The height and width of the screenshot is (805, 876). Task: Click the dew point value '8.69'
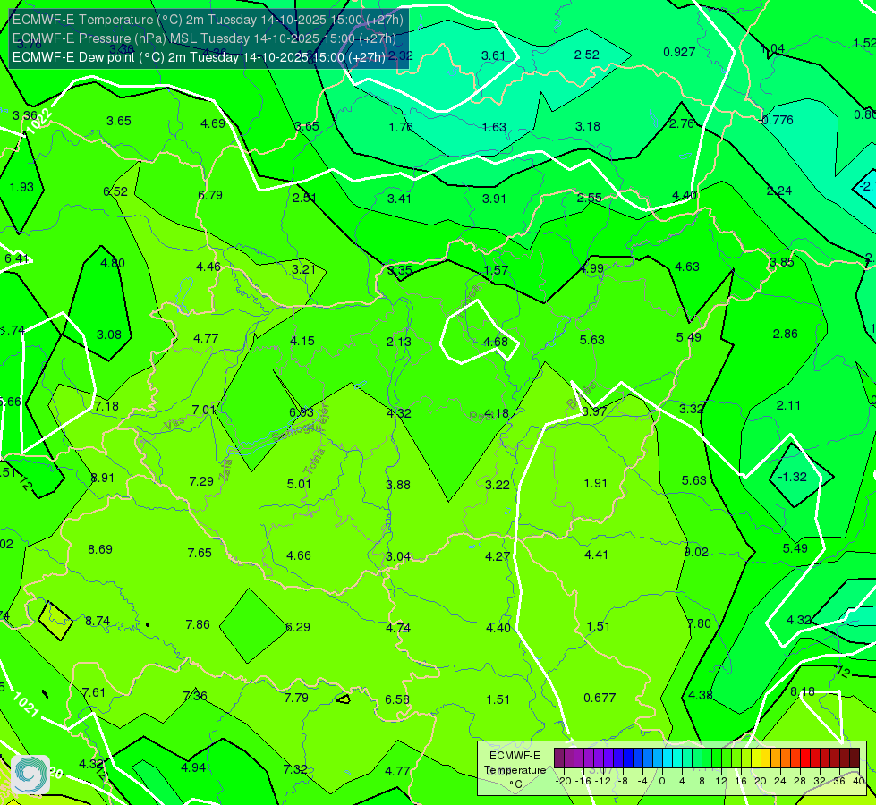tap(100, 549)
